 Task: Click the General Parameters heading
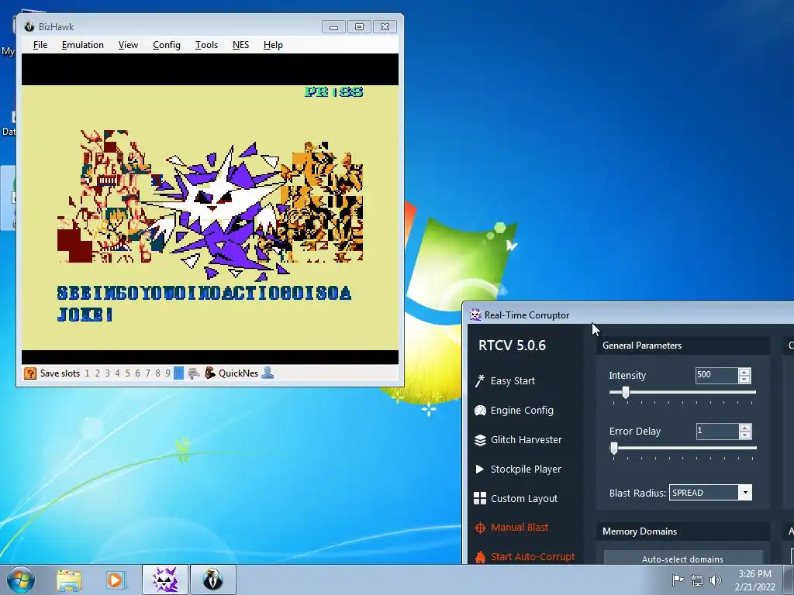coord(641,346)
